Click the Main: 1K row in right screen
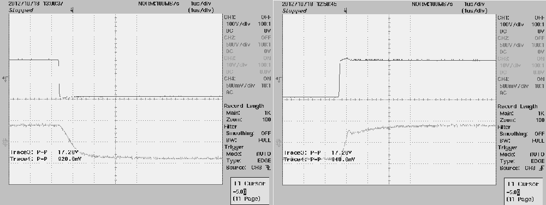546x205 pixels. click(523, 113)
